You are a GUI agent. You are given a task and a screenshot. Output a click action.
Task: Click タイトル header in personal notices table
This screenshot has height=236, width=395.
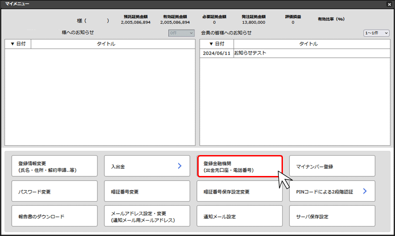coord(106,44)
